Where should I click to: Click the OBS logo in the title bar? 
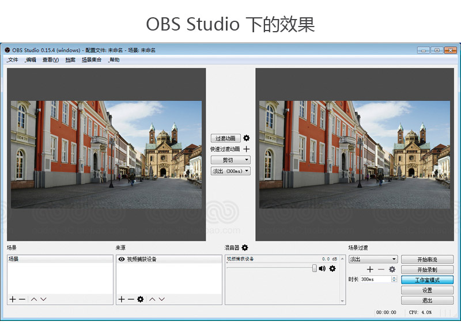[7, 50]
